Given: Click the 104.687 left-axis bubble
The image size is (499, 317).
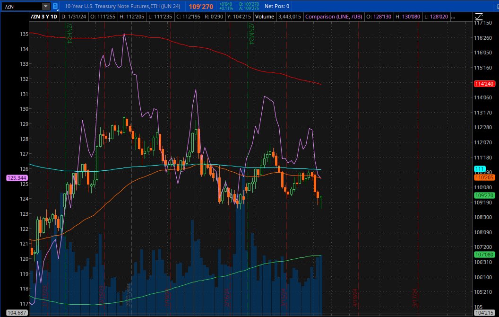Looking at the screenshot, I should click(x=17, y=313).
